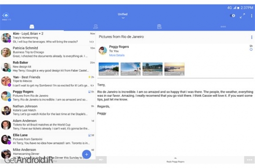This screenshot has height=168, width=255.
Task: Toggle the switch in the top bar
Action: (233, 16)
